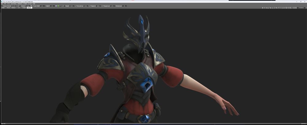Click the grid toggle navigation icon
This screenshot has width=307, height=125.
[290, 8]
